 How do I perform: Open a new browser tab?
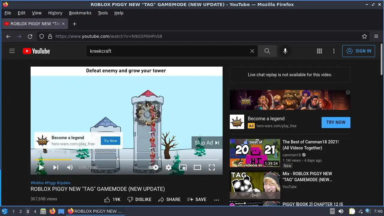(74, 24)
